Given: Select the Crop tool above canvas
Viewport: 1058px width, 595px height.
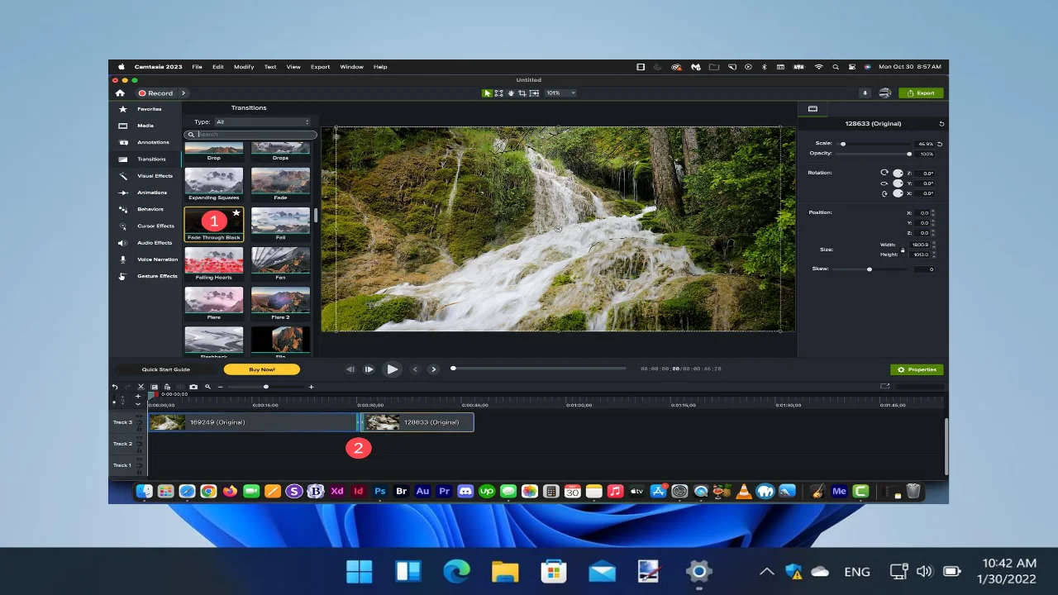Looking at the screenshot, I should pyautogui.click(x=522, y=93).
